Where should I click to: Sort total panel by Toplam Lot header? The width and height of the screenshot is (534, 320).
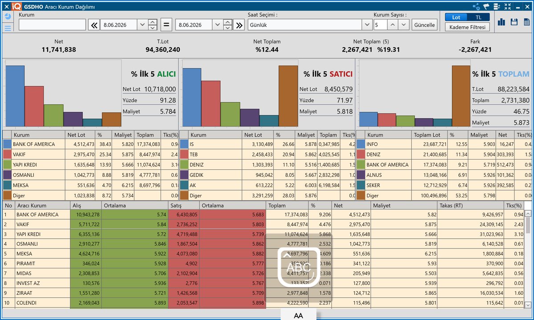[429, 135]
